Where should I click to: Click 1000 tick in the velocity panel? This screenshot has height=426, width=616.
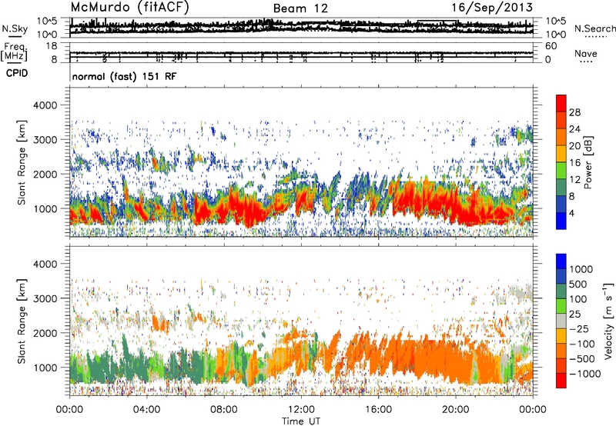pyautogui.click(x=45, y=368)
